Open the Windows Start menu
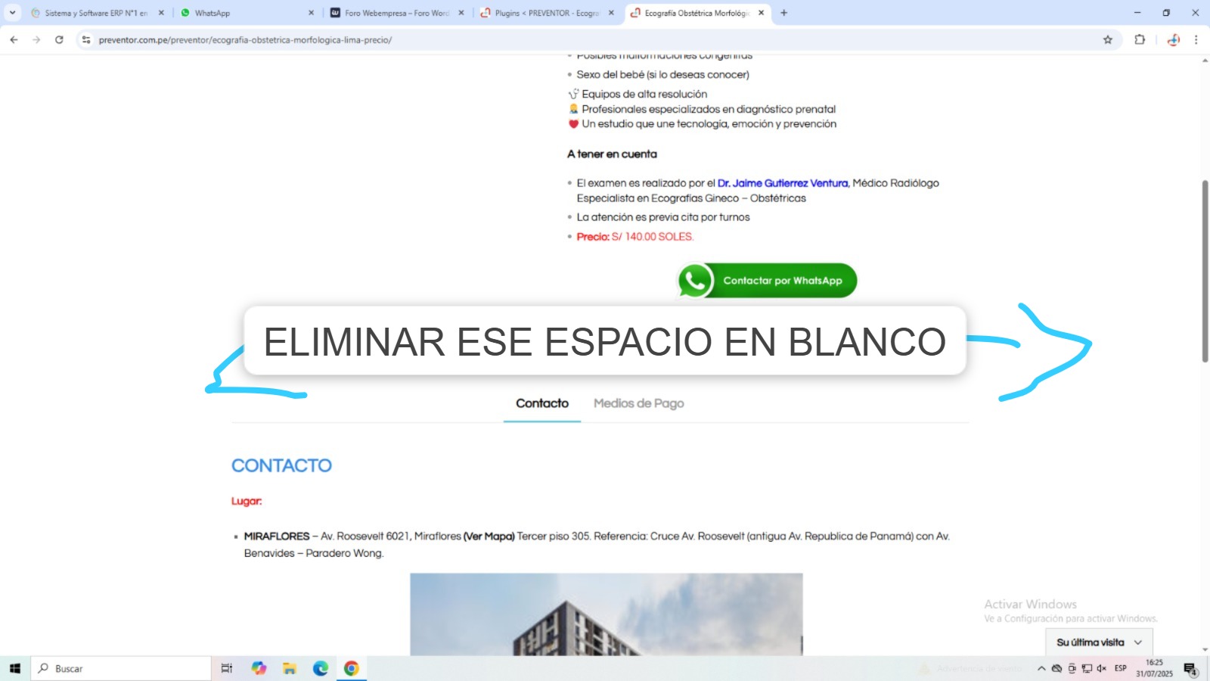This screenshot has width=1210, height=681. pyautogui.click(x=15, y=669)
